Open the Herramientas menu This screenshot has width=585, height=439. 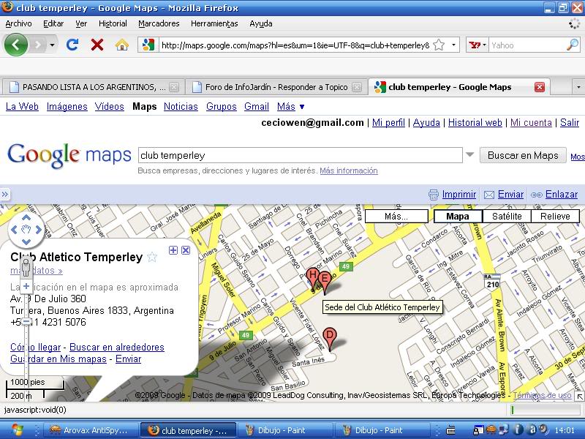tap(214, 23)
